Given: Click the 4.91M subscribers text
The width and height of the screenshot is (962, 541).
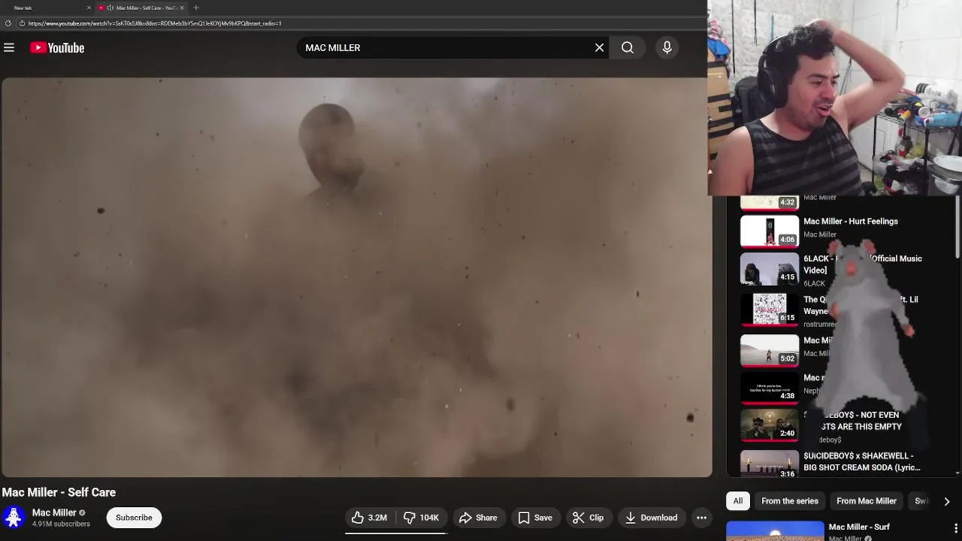Looking at the screenshot, I should tap(61, 524).
